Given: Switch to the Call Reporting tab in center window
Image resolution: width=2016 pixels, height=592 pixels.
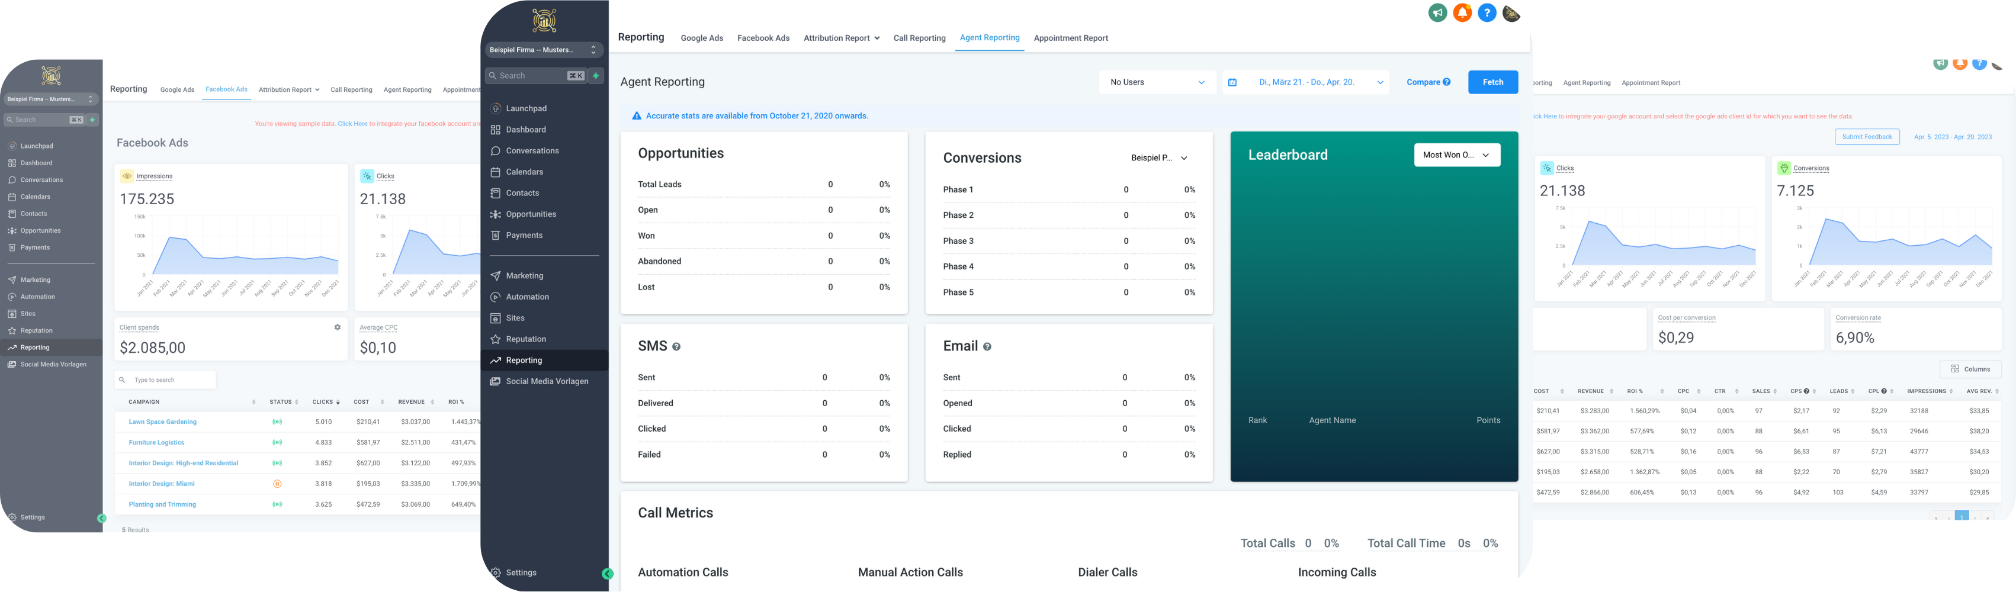Looking at the screenshot, I should coord(919,38).
